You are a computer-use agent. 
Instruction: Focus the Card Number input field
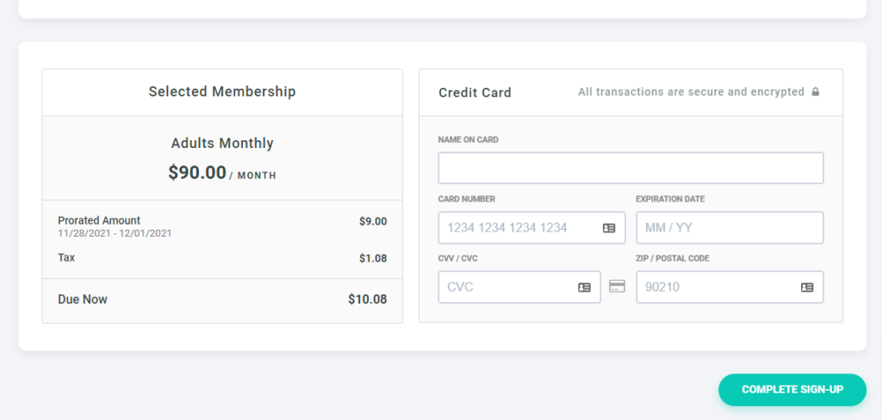531,228
